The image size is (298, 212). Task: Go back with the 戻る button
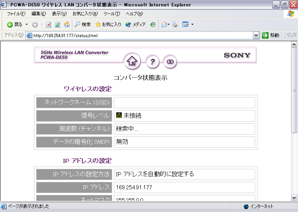point(15,25)
